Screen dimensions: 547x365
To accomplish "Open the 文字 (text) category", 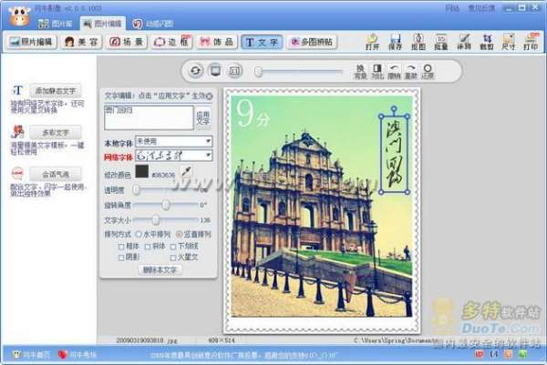I will click(x=262, y=42).
